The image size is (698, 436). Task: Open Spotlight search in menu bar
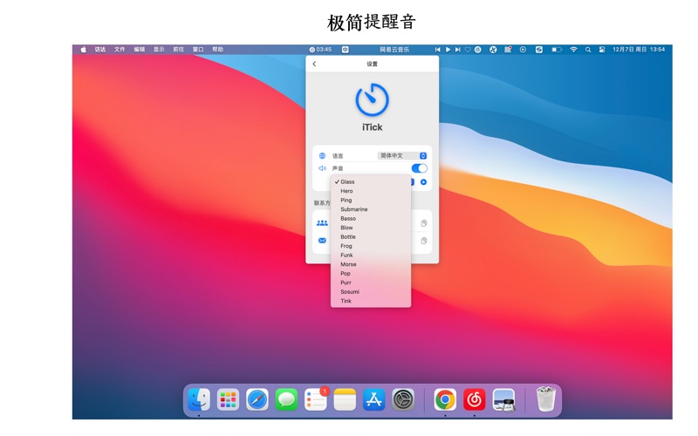[588, 50]
